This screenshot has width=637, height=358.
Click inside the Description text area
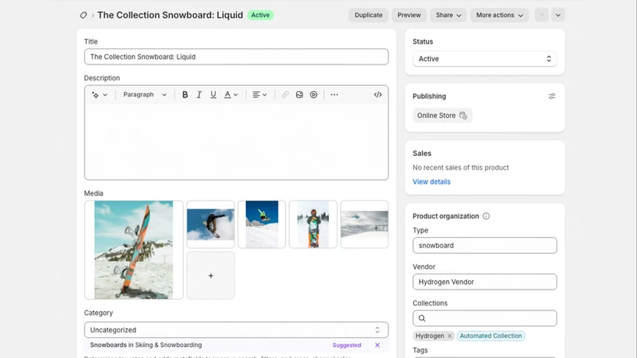[236, 142]
